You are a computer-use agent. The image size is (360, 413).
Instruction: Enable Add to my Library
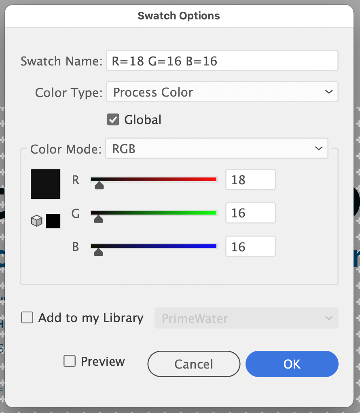click(x=27, y=318)
